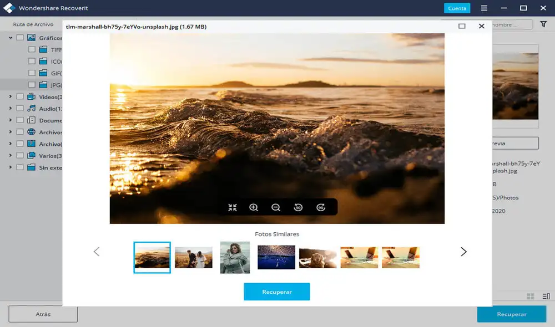This screenshot has width=555, height=327.
Task: Open the filter funnel icon
Action: click(x=543, y=24)
